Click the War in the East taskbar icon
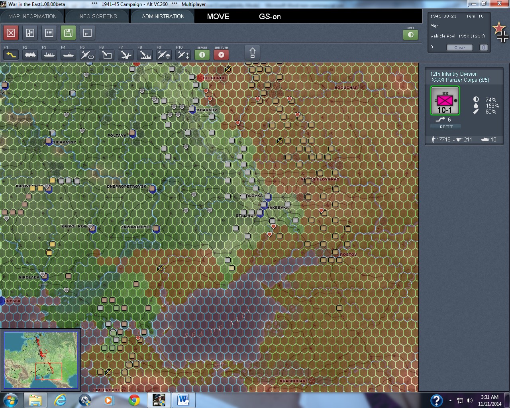The height and width of the screenshot is (408, 510). pos(159,400)
